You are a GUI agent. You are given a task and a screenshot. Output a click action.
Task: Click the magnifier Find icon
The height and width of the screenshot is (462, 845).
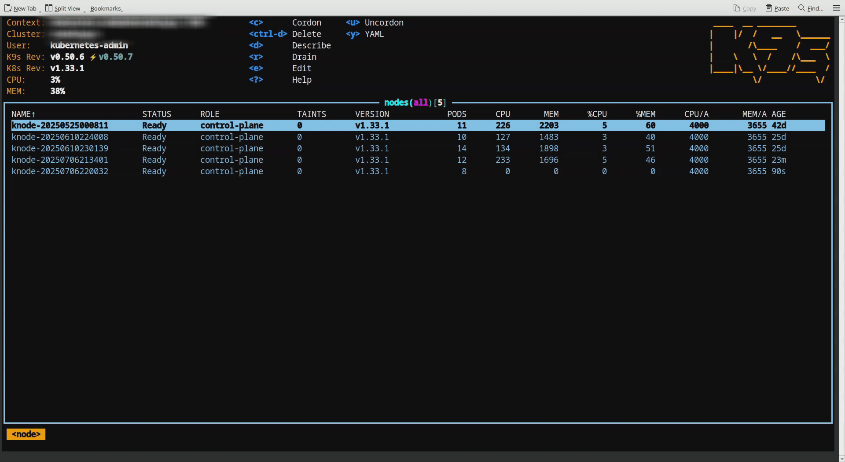[x=802, y=8]
